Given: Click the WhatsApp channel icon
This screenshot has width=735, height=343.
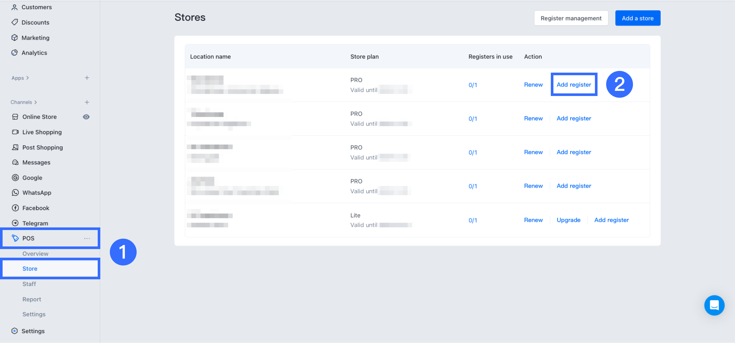Looking at the screenshot, I should point(15,193).
